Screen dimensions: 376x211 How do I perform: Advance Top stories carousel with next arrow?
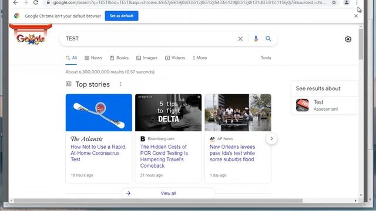(x=271, y=139)
